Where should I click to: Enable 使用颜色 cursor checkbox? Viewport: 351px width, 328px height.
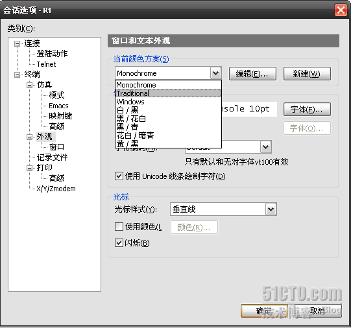click(x=119, y=226)
